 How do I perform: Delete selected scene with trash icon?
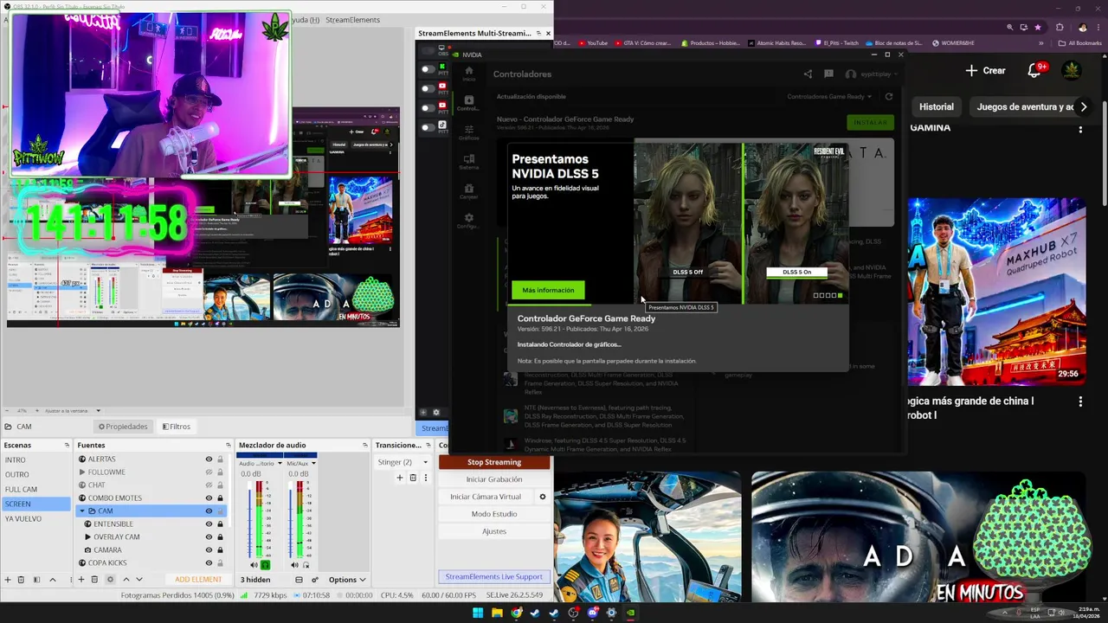21,580
